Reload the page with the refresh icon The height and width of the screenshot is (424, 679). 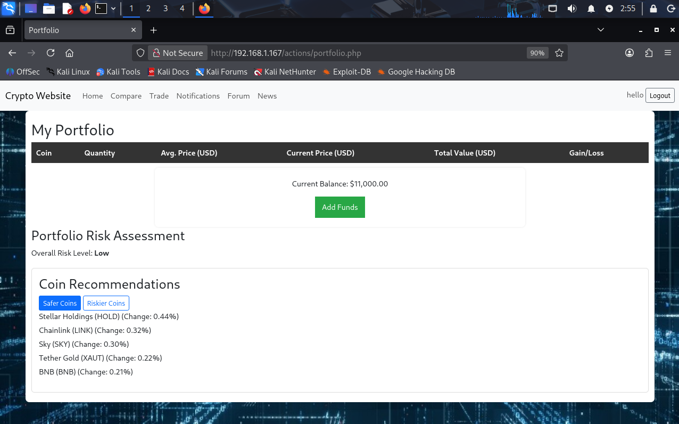click(51, 53)
